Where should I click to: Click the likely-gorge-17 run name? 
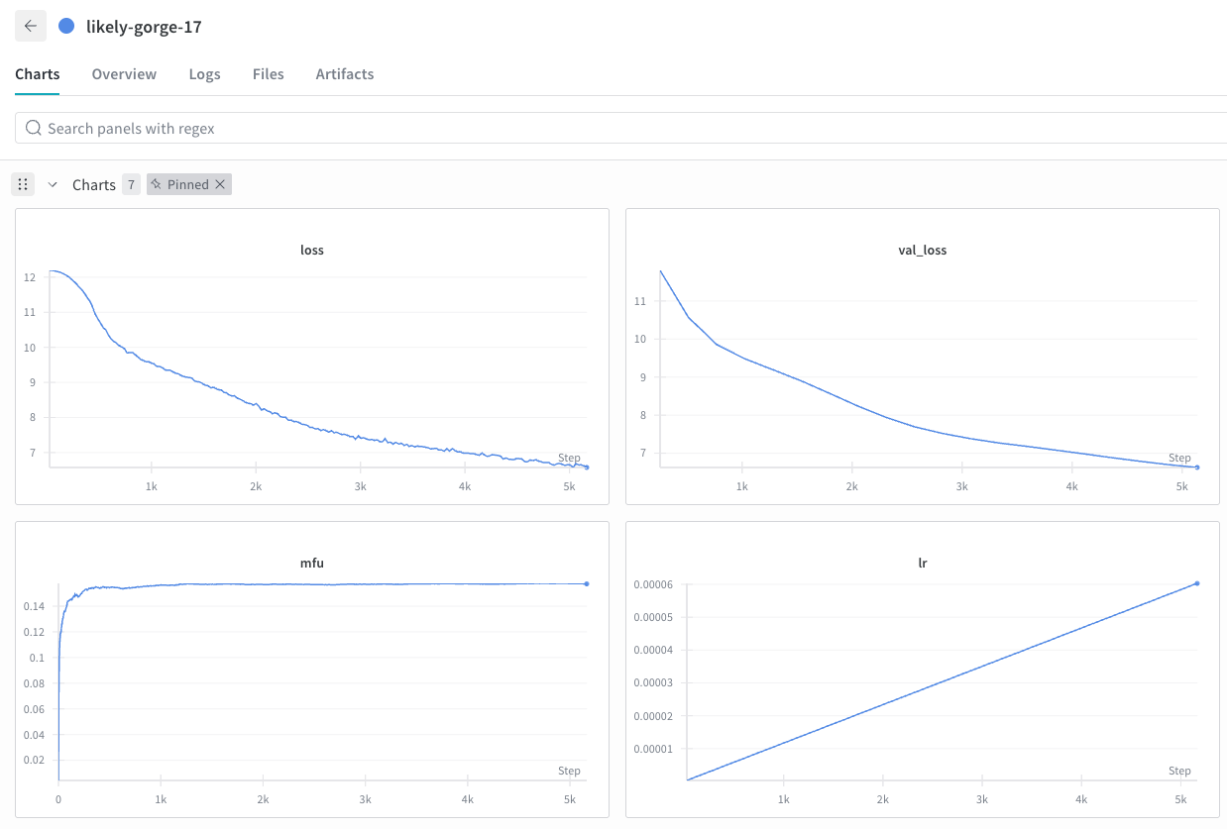(x=144, y=27)
